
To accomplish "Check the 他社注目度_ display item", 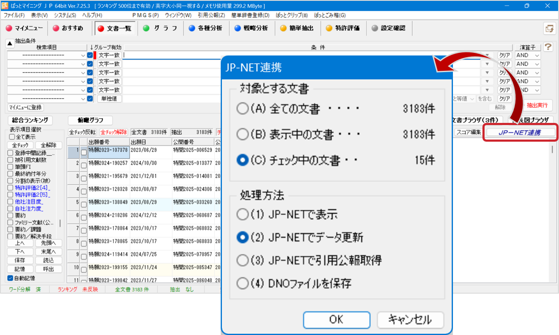I will tap(10, 201).
